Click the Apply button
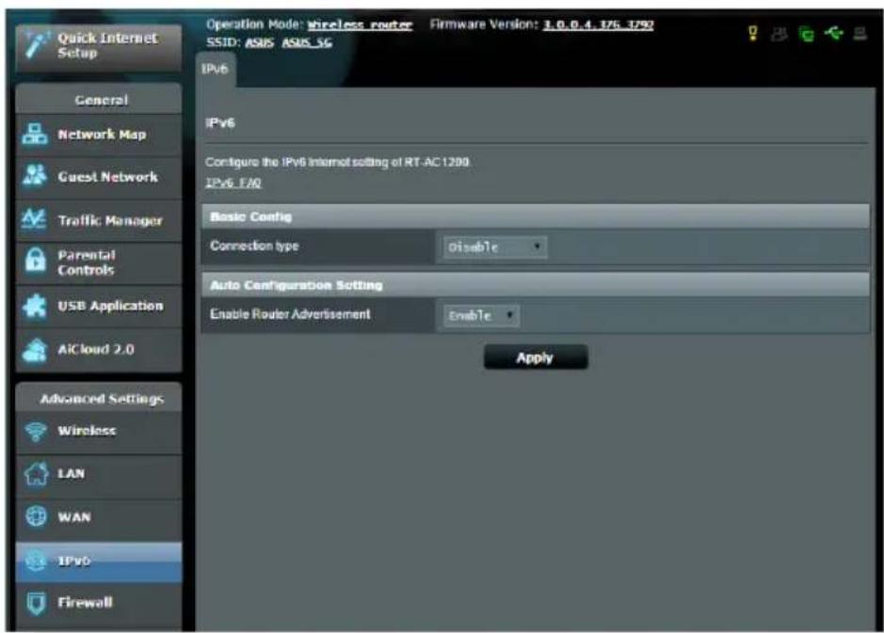 535,357
